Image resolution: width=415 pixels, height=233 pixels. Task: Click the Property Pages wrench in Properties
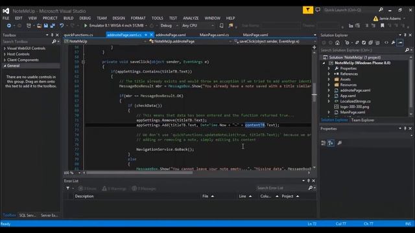(340, 143)
